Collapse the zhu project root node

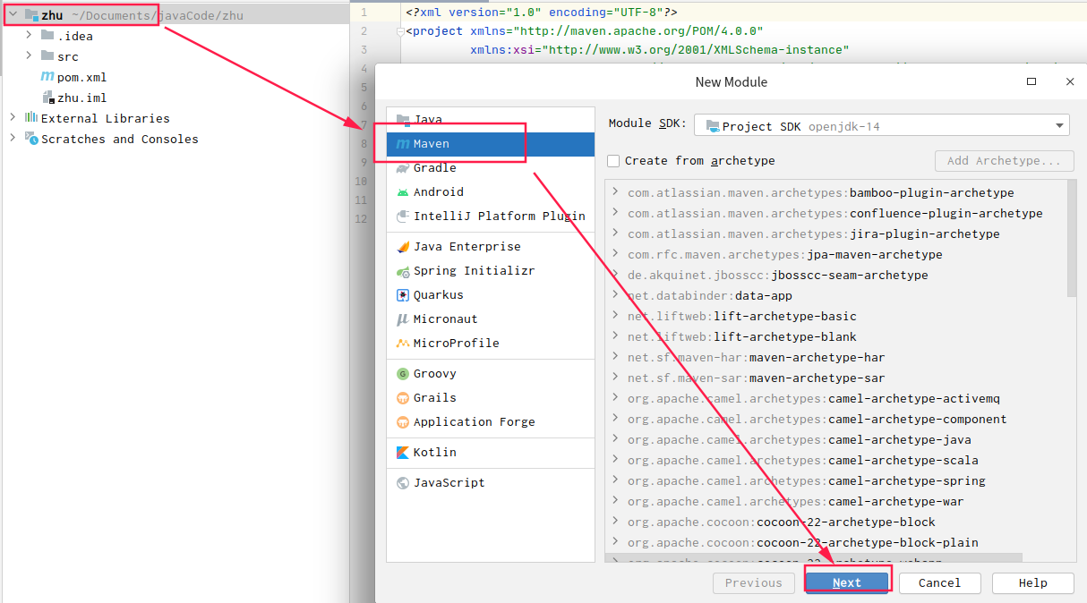pyautogui.click(x=13, y=15)
